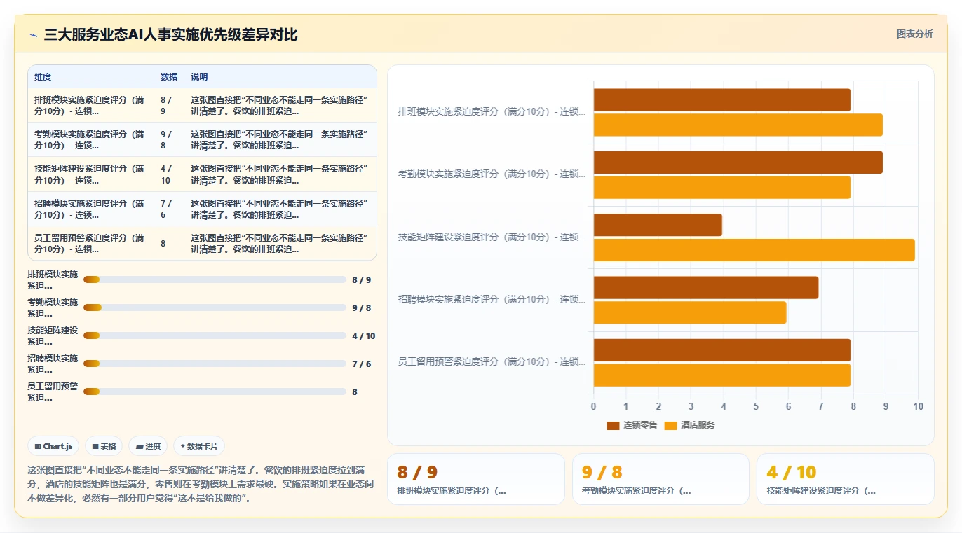Click the 4 / 10 data cell in the table
Image resolution: width=962 pixels, height=533 pixels.
pos(169,174)
